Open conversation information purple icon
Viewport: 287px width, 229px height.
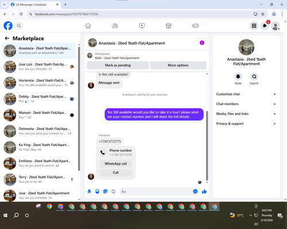point(202,43)
